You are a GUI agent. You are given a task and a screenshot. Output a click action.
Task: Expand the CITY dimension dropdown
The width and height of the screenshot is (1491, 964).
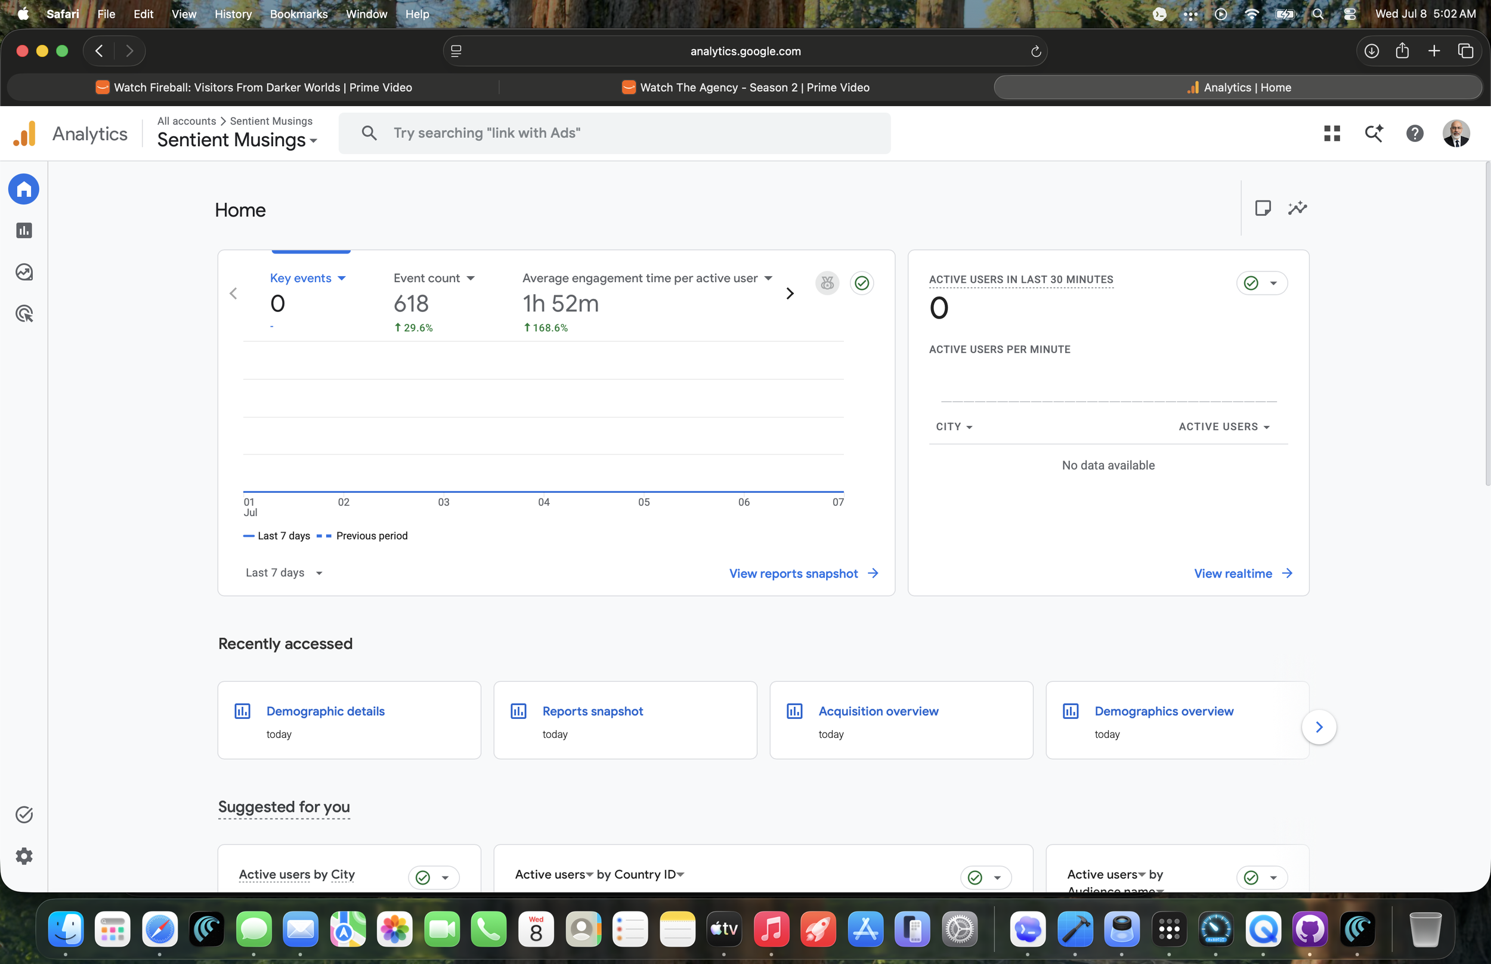(954, 427)
